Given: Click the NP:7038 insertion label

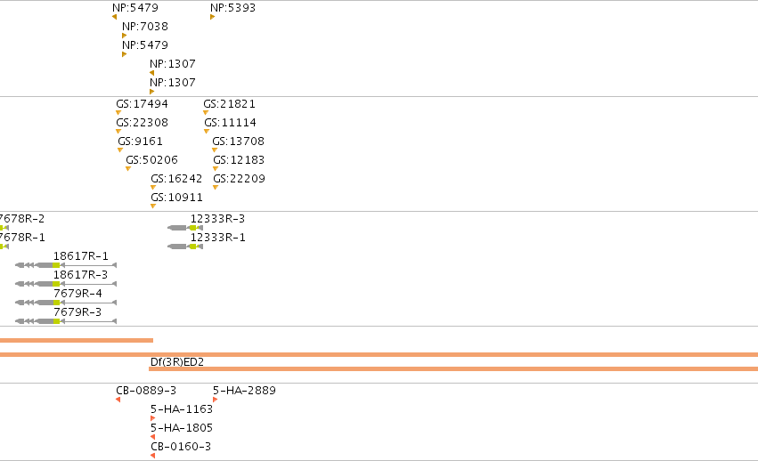Looking at the screenshot, I should (x=145, y=27).
